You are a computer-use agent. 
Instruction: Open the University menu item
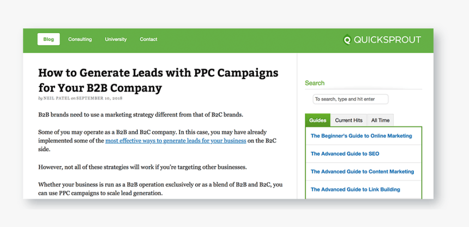tap(116, 39)
